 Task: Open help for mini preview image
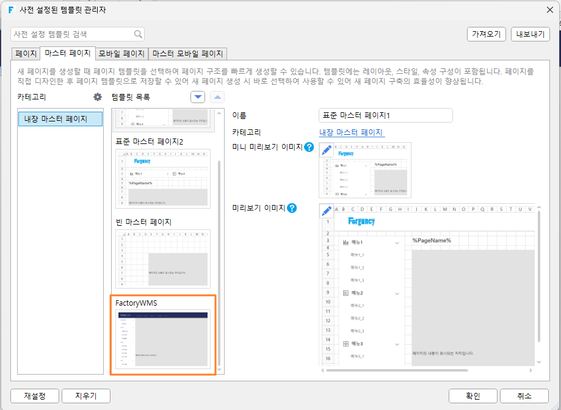click(x=309, y=147)
